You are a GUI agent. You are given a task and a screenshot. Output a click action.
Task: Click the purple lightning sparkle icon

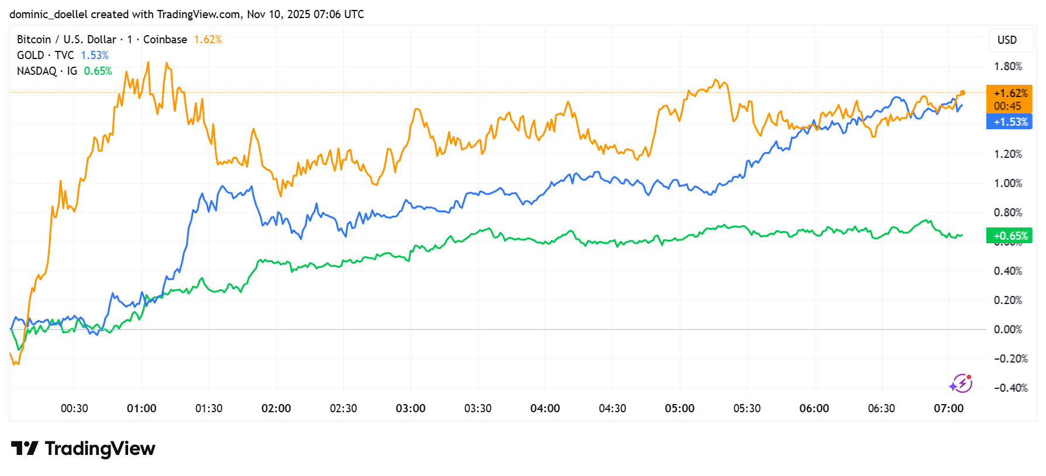pos(961,384)
